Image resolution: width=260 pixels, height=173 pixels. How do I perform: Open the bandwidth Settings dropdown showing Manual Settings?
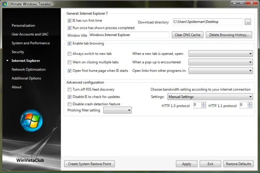[x=210, y=97]
